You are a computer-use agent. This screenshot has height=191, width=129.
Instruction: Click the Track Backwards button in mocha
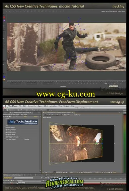tap(109, 83)
